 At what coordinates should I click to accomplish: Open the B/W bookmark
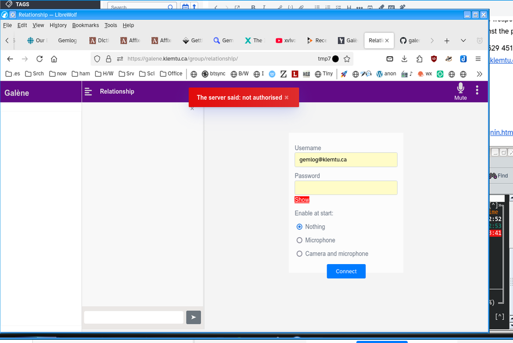coord(239,74)
